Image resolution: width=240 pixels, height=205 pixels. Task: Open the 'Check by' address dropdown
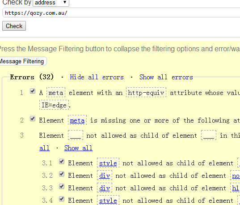point(51,3)
